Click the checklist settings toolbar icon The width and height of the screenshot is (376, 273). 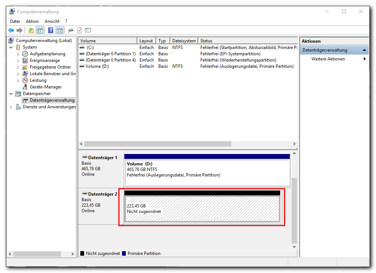click(88, 31)
